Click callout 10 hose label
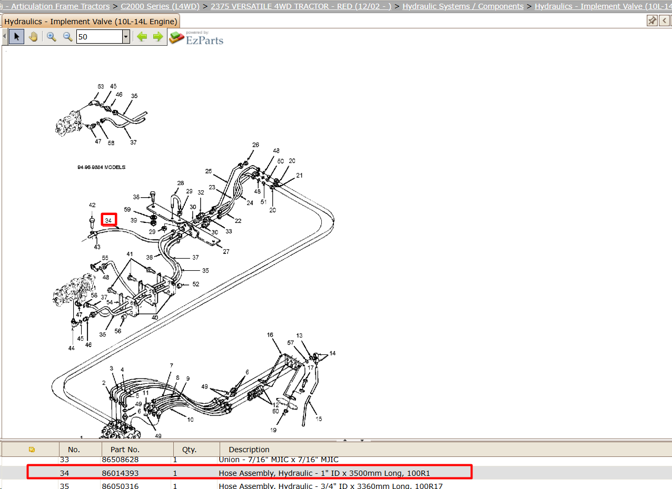This screenshot has height=489, width=672. [x=190, y=419]
